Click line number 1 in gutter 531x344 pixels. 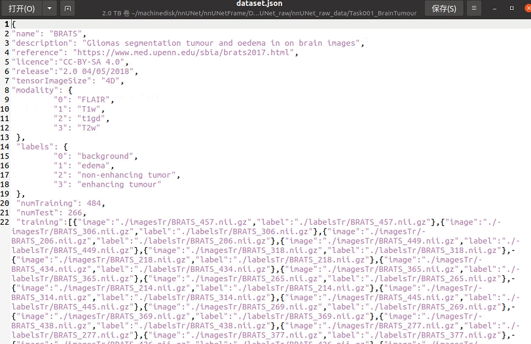pyautogui.click(x=7, y=24)
